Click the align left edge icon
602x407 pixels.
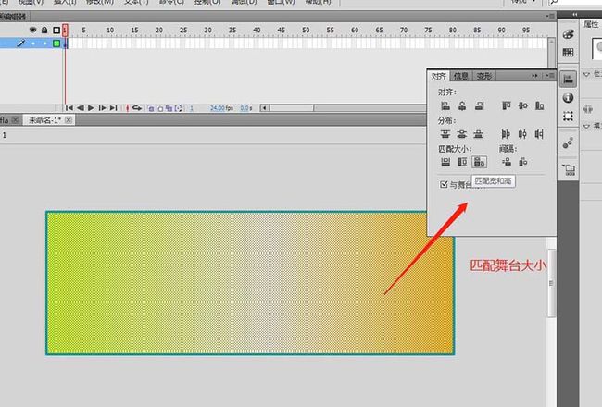click(x=445, y=105)
